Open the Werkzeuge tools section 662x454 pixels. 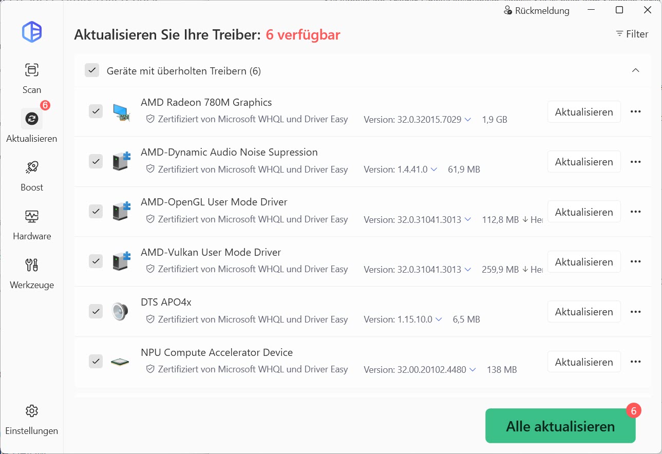32,273
